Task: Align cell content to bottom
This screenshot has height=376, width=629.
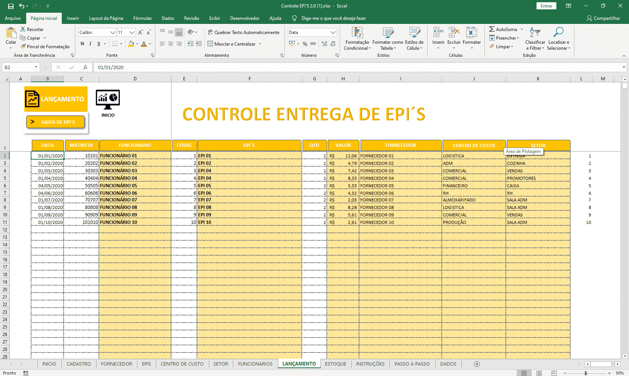Action: click(179, 32)
